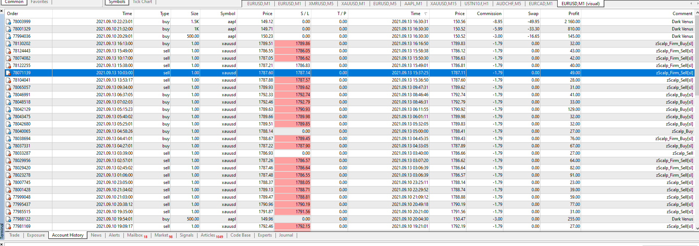Image resolution: width=699 pixels, height=246 pixels.
Task: Select the Code Base tab
Action: [241, 235]
